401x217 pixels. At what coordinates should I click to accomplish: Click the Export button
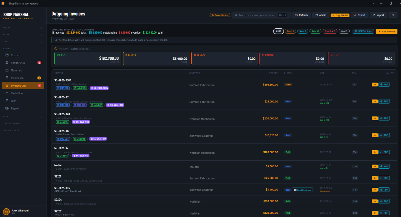click(360, 15)
